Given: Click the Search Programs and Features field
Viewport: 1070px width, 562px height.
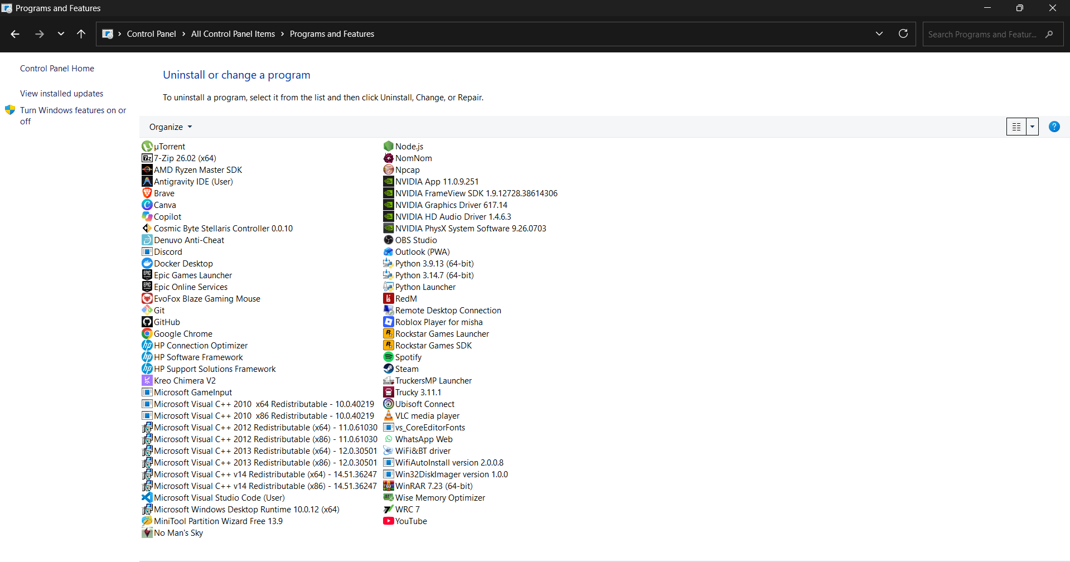Looking at the screenshot, I should pyautogui.click(x=992, y=34).
